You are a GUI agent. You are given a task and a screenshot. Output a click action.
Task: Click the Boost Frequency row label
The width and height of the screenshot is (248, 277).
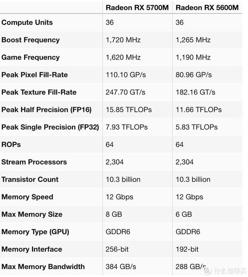[x=31, y=40]
